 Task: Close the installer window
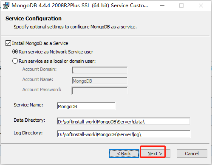201,6
